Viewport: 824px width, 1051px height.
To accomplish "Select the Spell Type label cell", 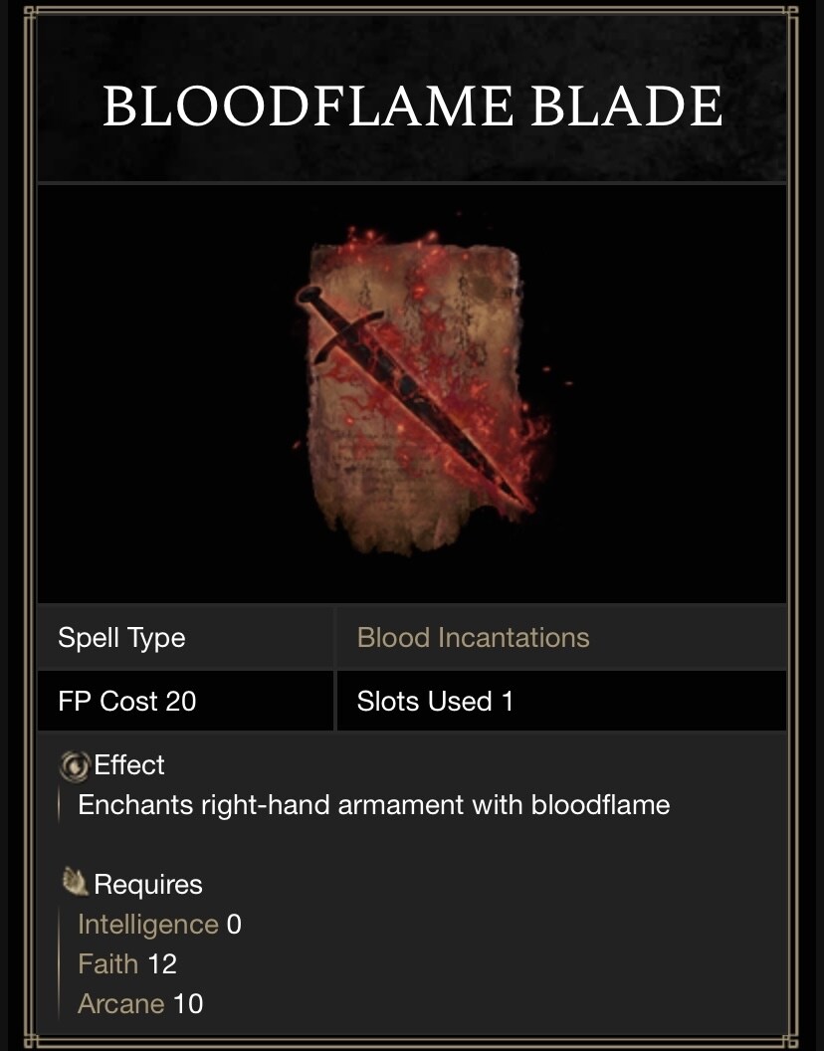I will tap(121, 638).
